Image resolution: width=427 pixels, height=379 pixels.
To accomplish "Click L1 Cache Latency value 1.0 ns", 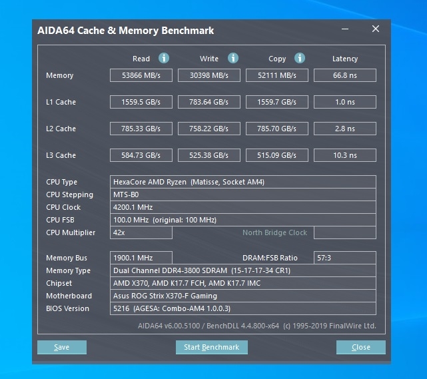I will coord(345,102).
